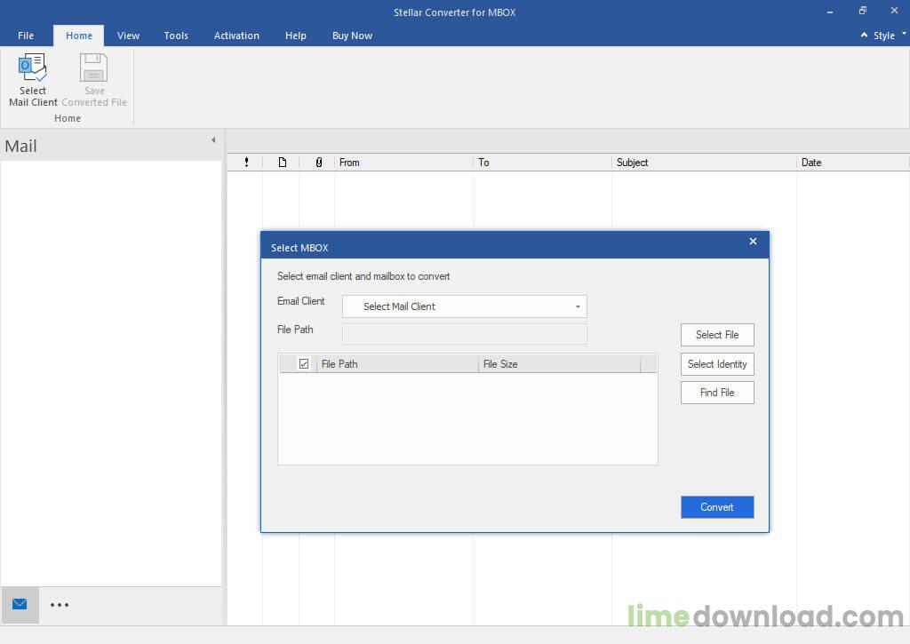
Task: Open the three-dots more options button
Action: 60,605
